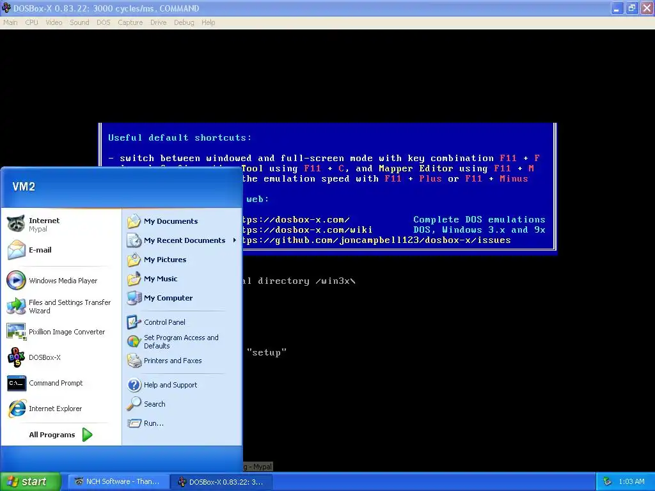Click the "Mypal" subtitle under Internet
This screenshot has width=655, height=491.
[38, 229]
